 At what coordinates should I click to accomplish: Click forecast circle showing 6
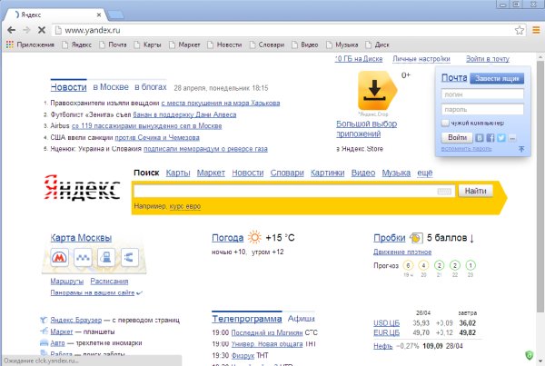[x=408, y=265]
